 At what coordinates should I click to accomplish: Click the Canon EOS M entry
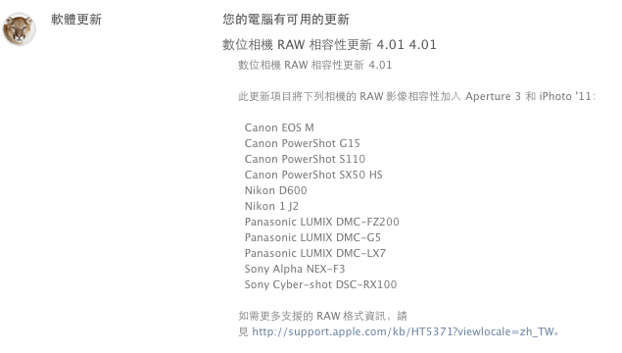coord(279,127)
